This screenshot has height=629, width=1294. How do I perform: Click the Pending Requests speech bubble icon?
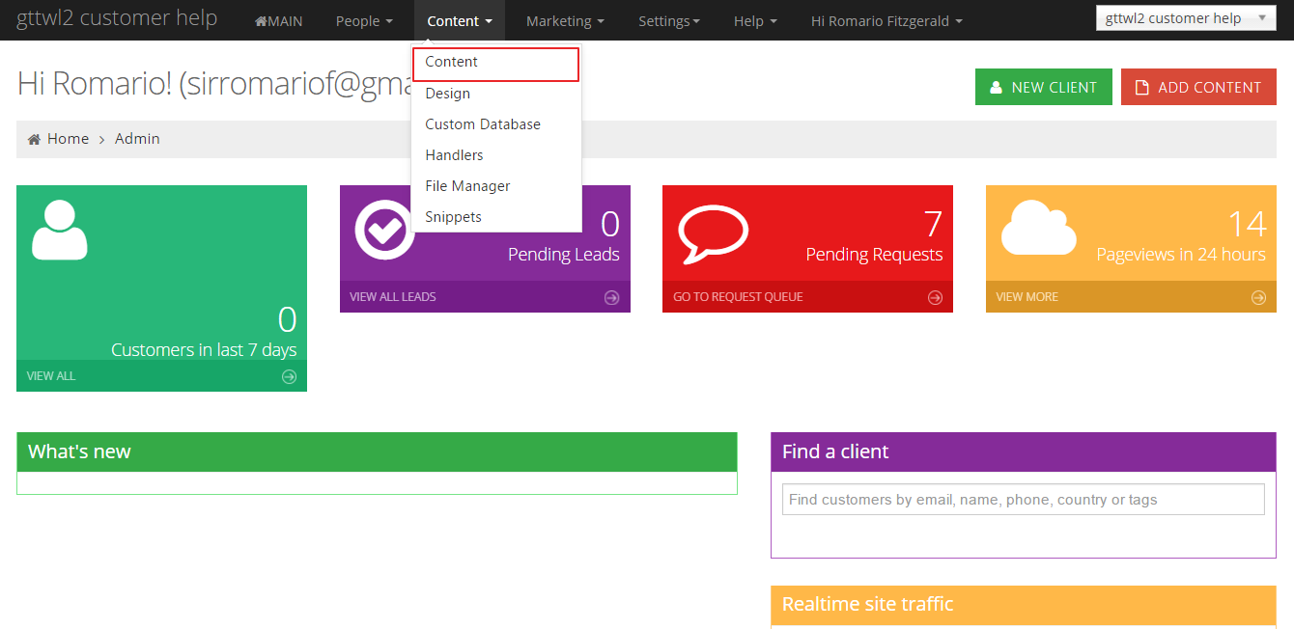tap(713, 232)
